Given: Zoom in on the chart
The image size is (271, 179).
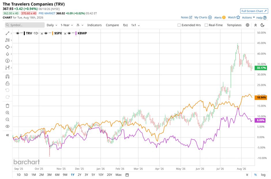Looking at the screenshot, I should [7, 113].
